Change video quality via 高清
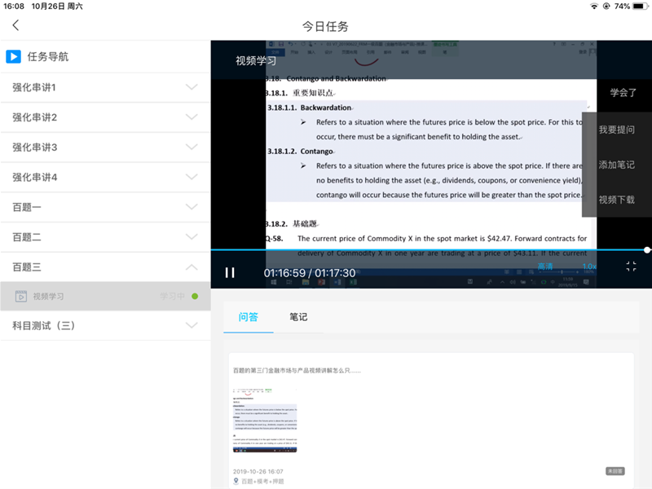 tap(545, 267)
